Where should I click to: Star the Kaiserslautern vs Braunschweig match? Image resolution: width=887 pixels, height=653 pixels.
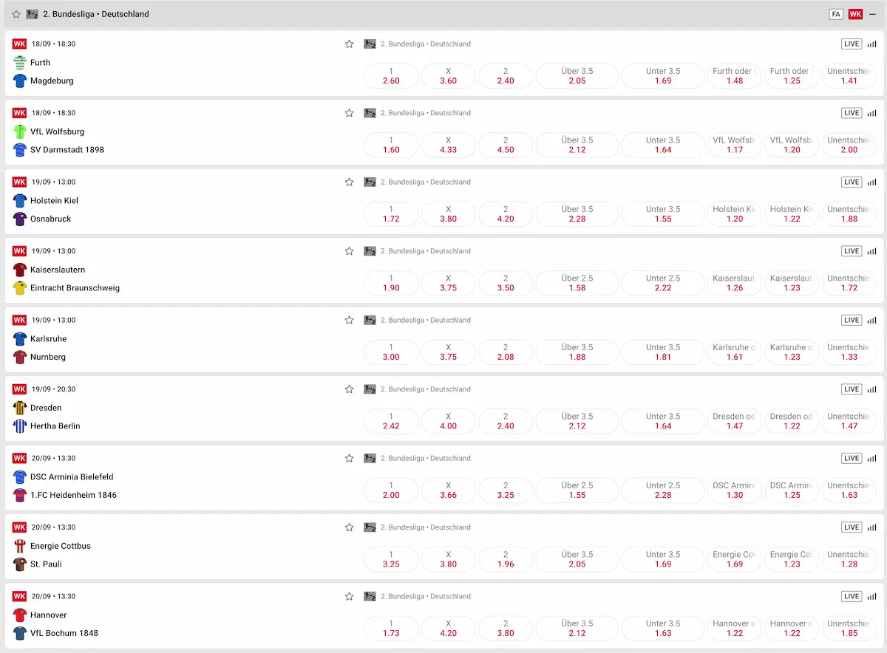tap(349, 251)
